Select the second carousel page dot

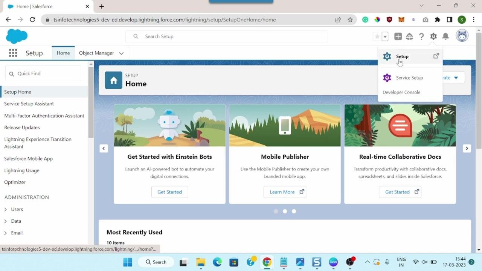coord(285,212)
